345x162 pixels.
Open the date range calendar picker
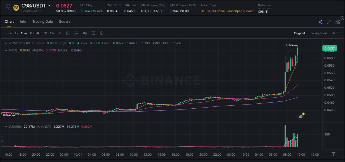tap(68, 33)
